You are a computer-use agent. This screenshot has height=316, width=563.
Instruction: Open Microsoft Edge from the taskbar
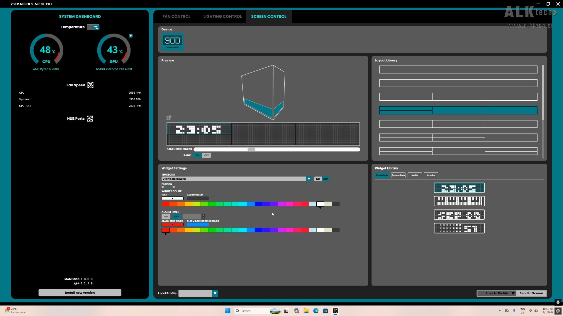(x=316, y=311)
